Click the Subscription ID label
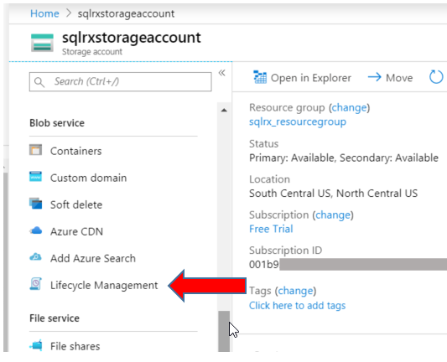 (x=285, y=250)
